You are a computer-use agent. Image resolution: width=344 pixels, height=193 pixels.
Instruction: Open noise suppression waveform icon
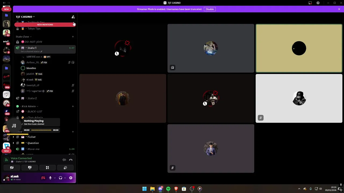tap(64, 160)
